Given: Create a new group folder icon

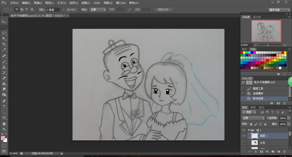Looking at the screenshot, I should (273, 152).
